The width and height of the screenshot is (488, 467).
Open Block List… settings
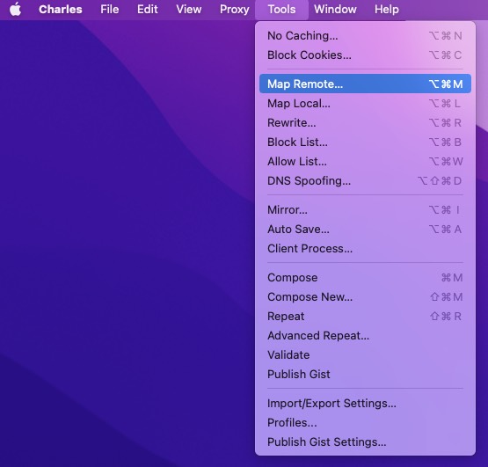pyautogui.click(x=365, y=142)
